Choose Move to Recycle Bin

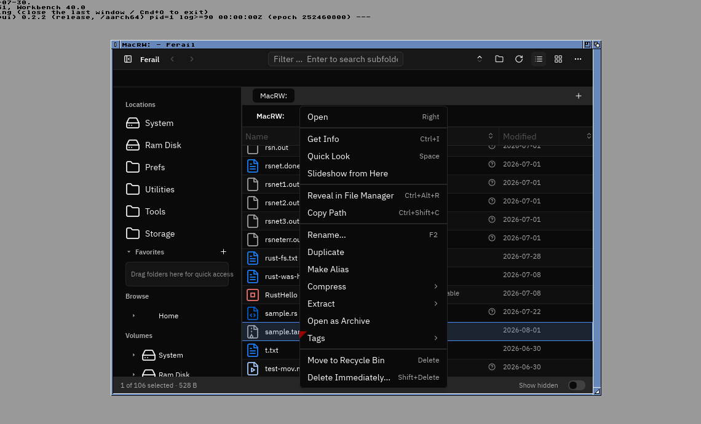click(x=373, y=360)
